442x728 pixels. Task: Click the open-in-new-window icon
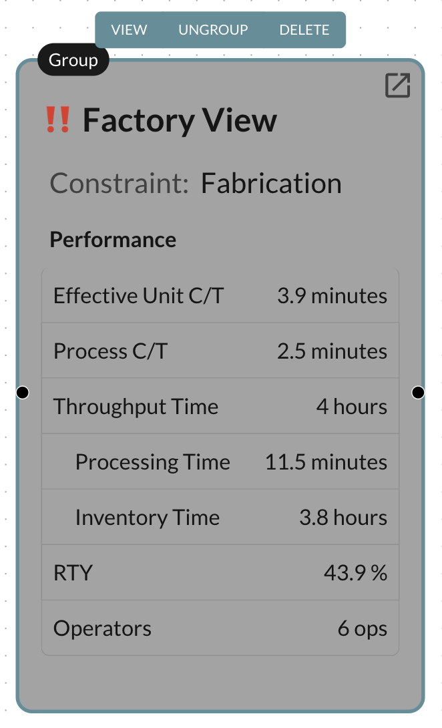tap(397, 85)
